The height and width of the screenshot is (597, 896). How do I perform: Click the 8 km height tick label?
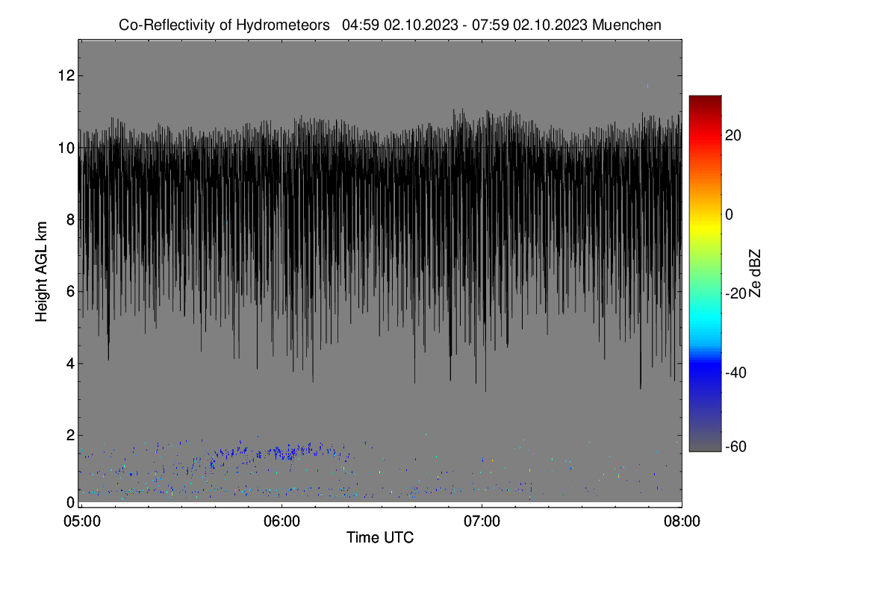69,219
